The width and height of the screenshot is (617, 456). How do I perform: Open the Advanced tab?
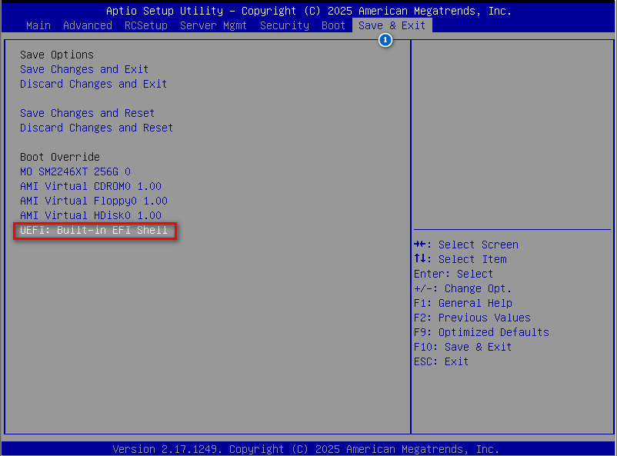click(x=88, y=25)
